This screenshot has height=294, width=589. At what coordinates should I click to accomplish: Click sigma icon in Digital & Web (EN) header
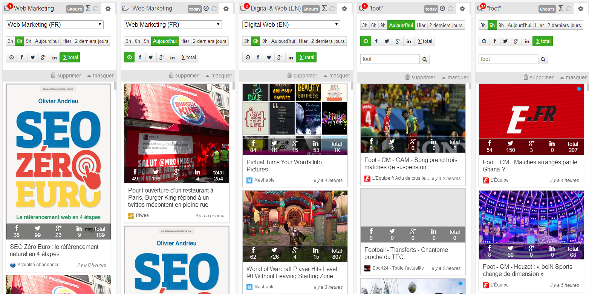pos(324,8)
